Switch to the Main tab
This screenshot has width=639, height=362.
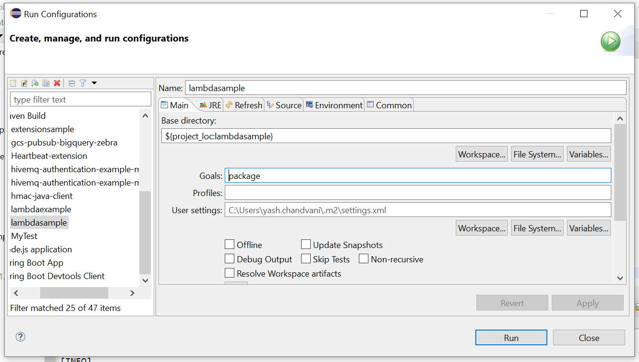point(175,105)
